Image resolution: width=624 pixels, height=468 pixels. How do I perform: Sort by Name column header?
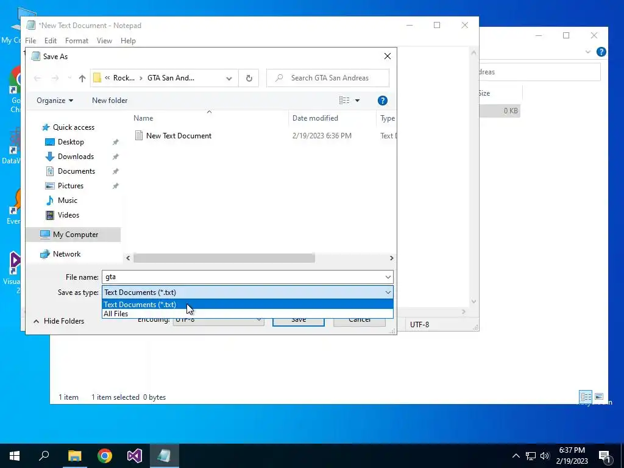point(143,118)
